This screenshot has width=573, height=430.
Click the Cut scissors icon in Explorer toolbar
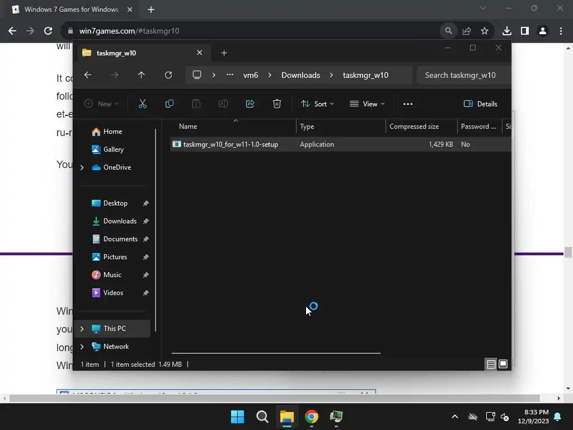click(143, 104)
